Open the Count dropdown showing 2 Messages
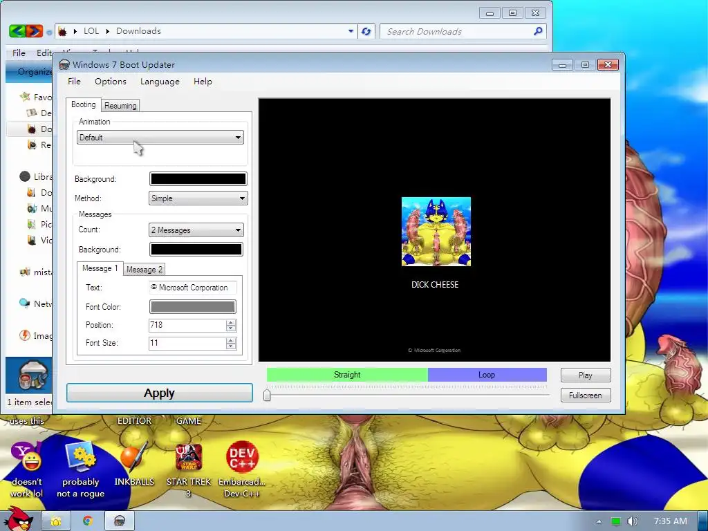The image size is (708, 531). (196, 230)
